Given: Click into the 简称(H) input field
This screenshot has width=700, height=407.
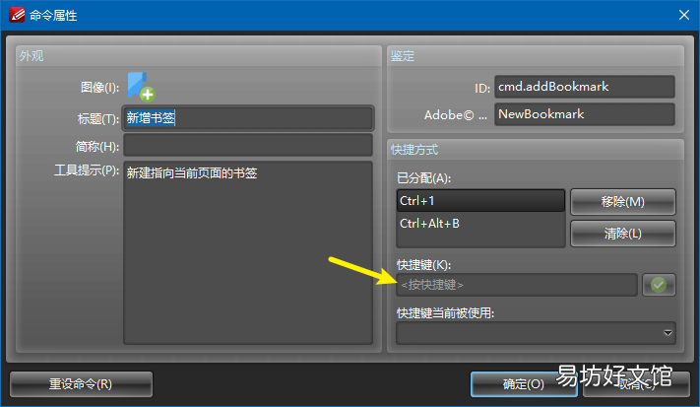Looking at the screenshot, I should pyautogui.click(x=248, y=146).
